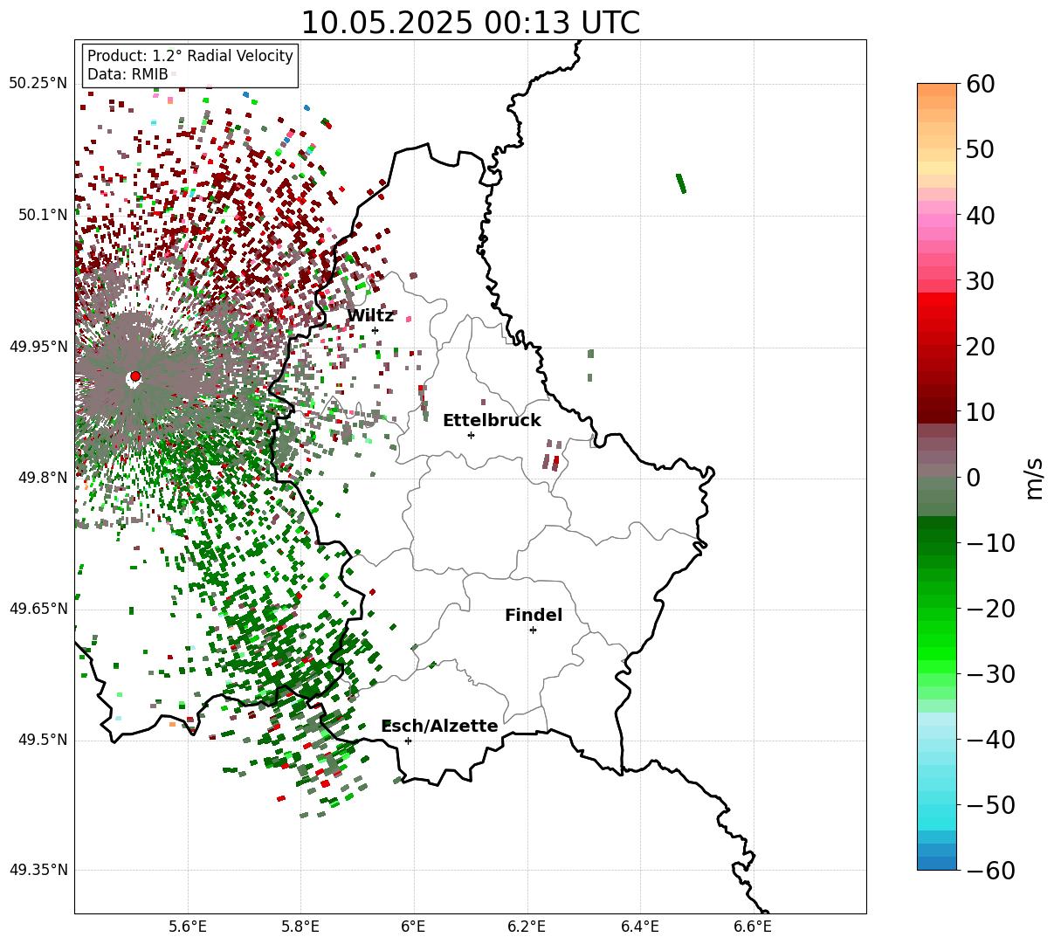Click the colorbar 0 tick label
The height and width of the screenshot is (944, 1054).
click(x=972, y=477)
